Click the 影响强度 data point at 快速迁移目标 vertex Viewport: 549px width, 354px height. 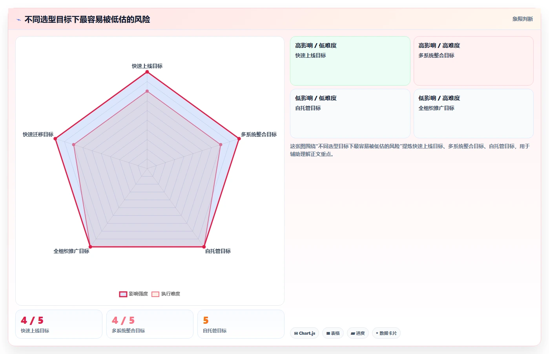click(55, 139)
